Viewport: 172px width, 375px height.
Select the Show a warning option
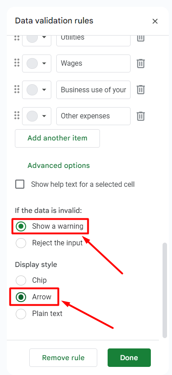21,226
